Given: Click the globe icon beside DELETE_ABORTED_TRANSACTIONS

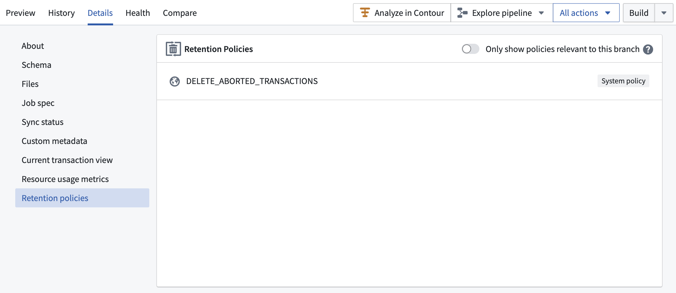Looking at the screenshot, I should [x=175, y=81].
